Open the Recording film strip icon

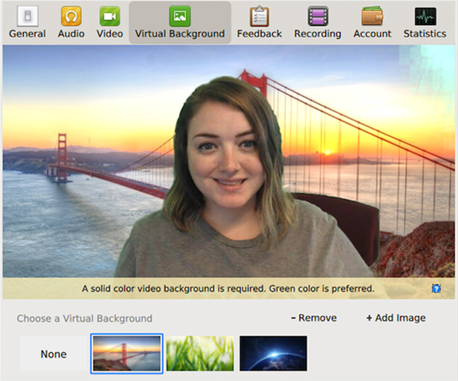[318, 16]
